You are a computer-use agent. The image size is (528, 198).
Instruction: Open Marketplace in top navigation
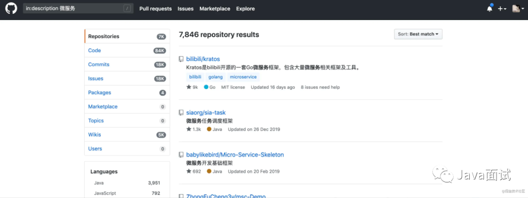pos(215,9)
